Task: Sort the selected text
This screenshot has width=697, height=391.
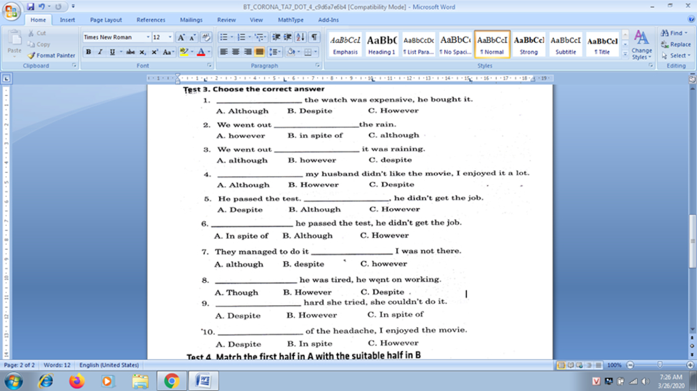Action: tap(300, 37)
